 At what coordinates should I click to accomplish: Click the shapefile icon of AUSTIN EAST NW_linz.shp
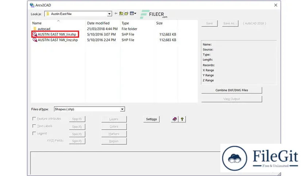tap(35, 40)
